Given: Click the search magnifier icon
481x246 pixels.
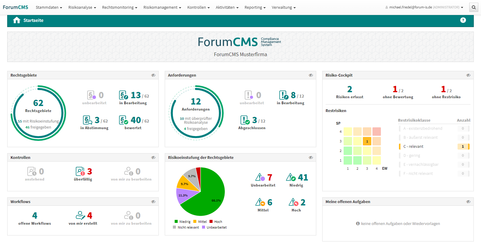Looking at the screenshot, I should pos(473,8).
